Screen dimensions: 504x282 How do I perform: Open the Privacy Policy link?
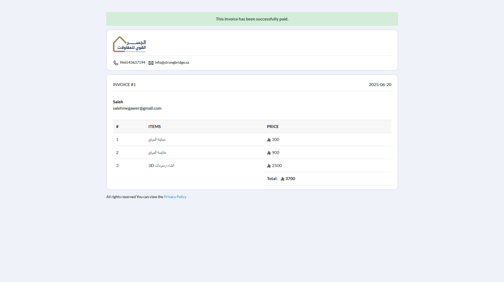pyautogui.click(x=175, y=197)
